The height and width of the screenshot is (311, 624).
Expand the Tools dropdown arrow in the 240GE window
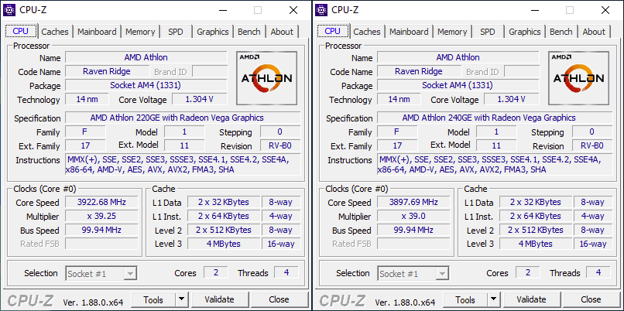coord(493,299)
